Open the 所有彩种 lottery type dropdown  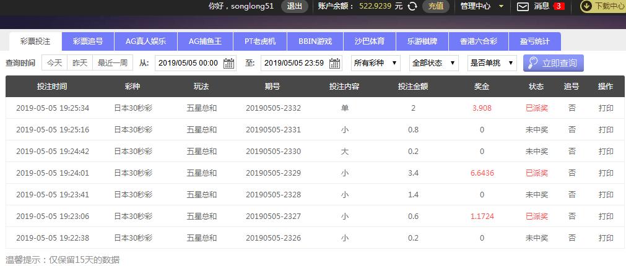pyautogui.click(x=376, y=63)
